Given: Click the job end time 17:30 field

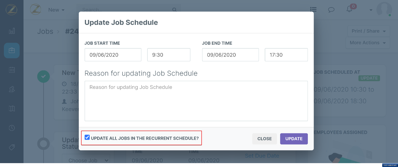Looking at the screenshot, I should [x=286, y=55].
